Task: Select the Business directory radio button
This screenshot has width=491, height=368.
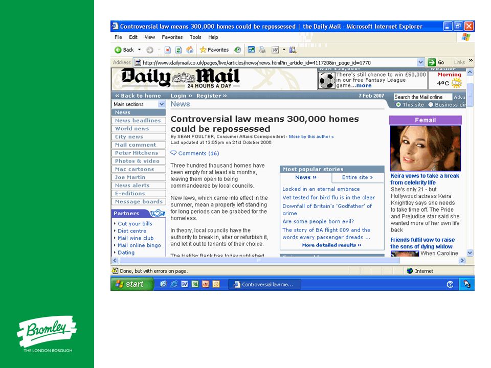Action: click(431, 105)
